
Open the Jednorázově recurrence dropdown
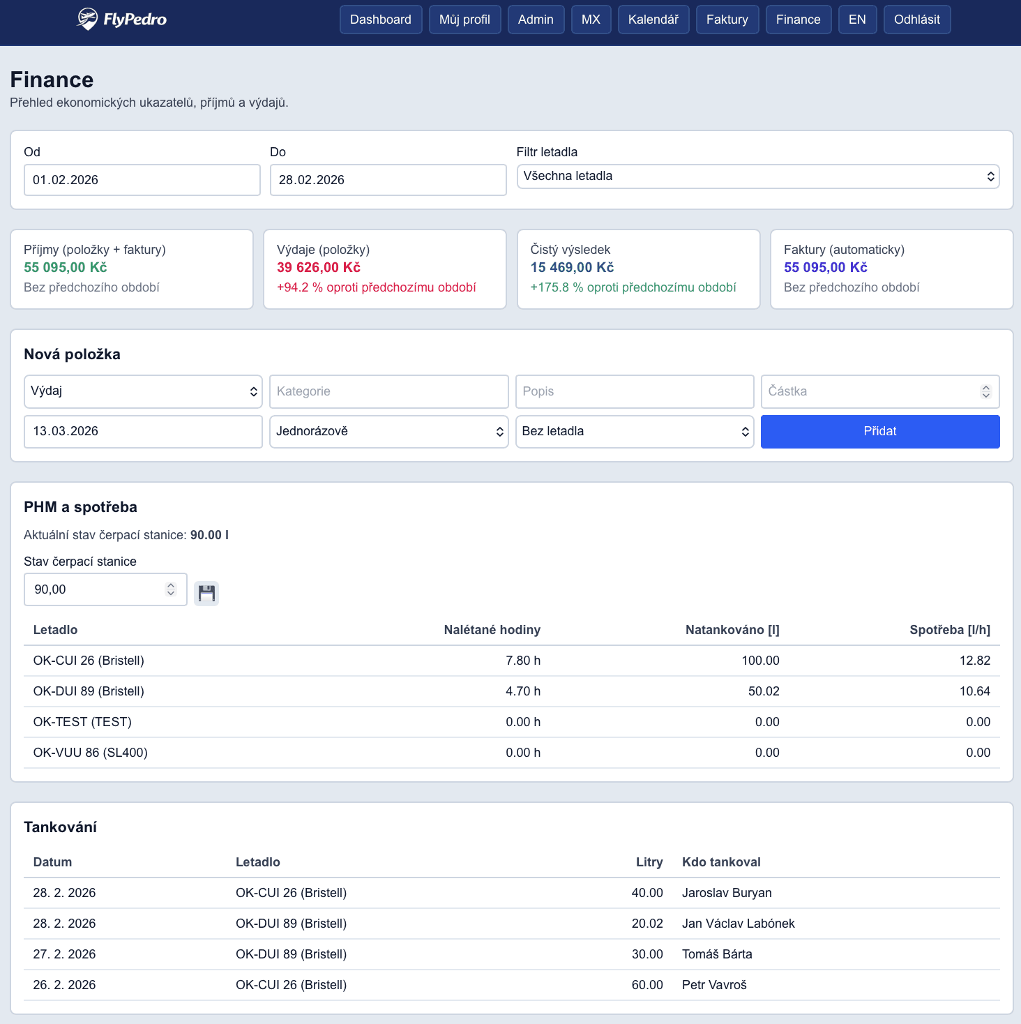coord(388,432)
